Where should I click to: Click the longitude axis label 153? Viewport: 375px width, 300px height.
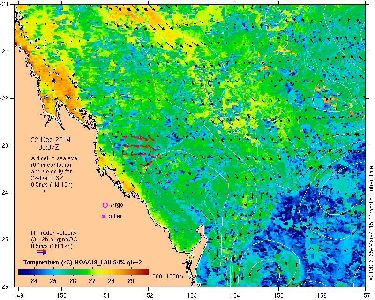(192, 296)
